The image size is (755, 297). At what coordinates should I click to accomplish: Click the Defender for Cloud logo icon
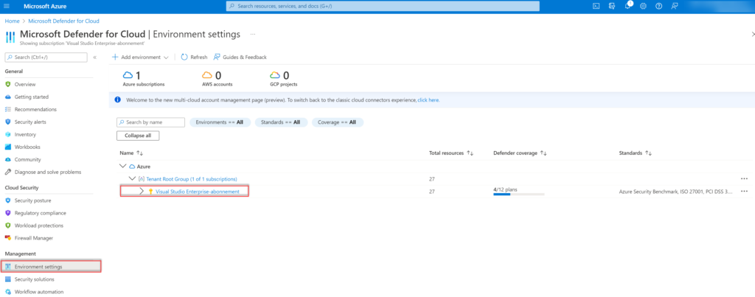10,37
